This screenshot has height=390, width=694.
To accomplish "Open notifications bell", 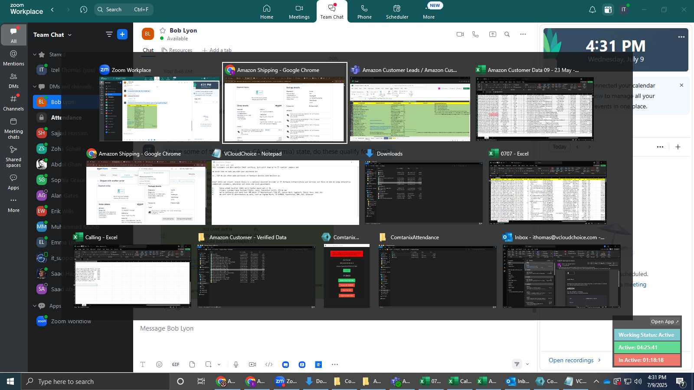I will click(592, 10).
